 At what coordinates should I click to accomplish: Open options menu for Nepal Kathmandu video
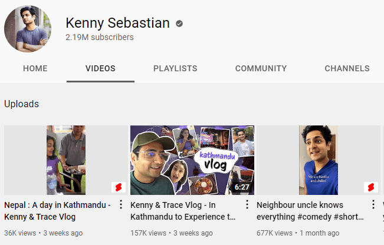(x=121, y=204)
